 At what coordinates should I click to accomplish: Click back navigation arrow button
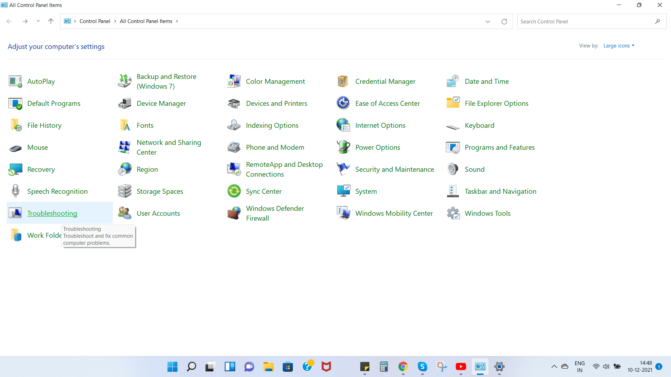pos(10,21)
